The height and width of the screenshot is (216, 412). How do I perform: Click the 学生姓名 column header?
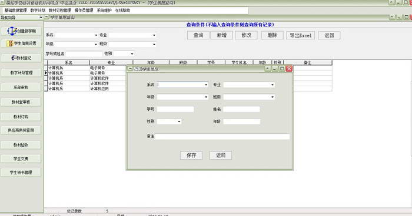pos(239,63)
